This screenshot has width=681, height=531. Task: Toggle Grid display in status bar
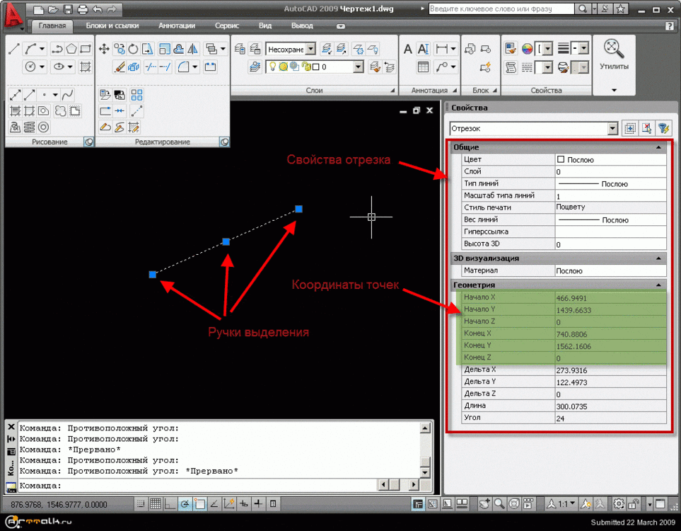click(x=156, y=504)
